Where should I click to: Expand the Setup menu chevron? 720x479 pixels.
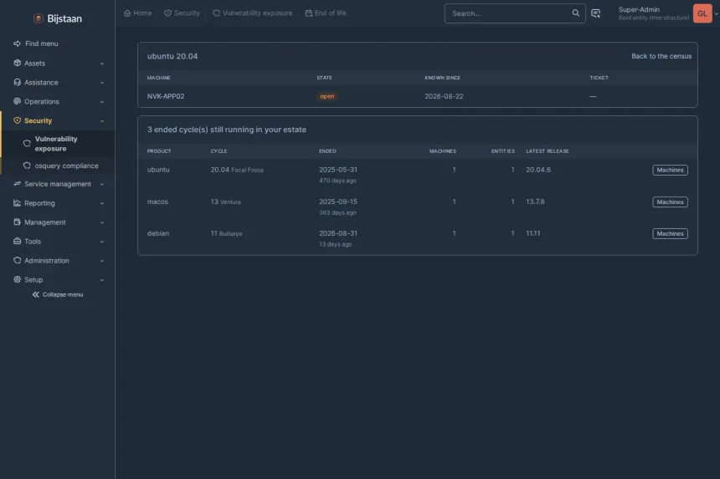click(x=102, y=280)
